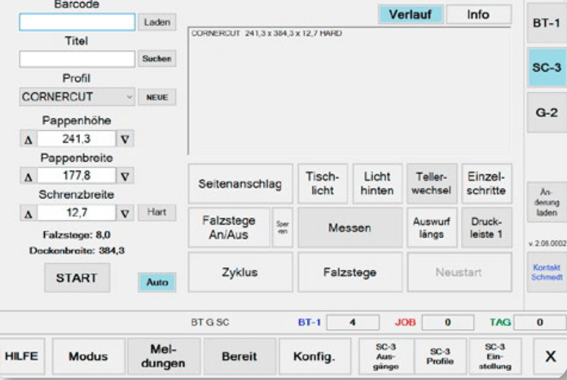Click the Tischlicht button

(x=321, y=183)
